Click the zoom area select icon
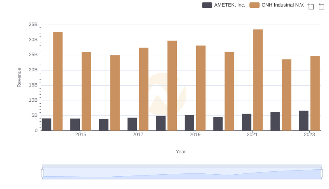This screenshot has height=189, width=329. pos(311,6)
